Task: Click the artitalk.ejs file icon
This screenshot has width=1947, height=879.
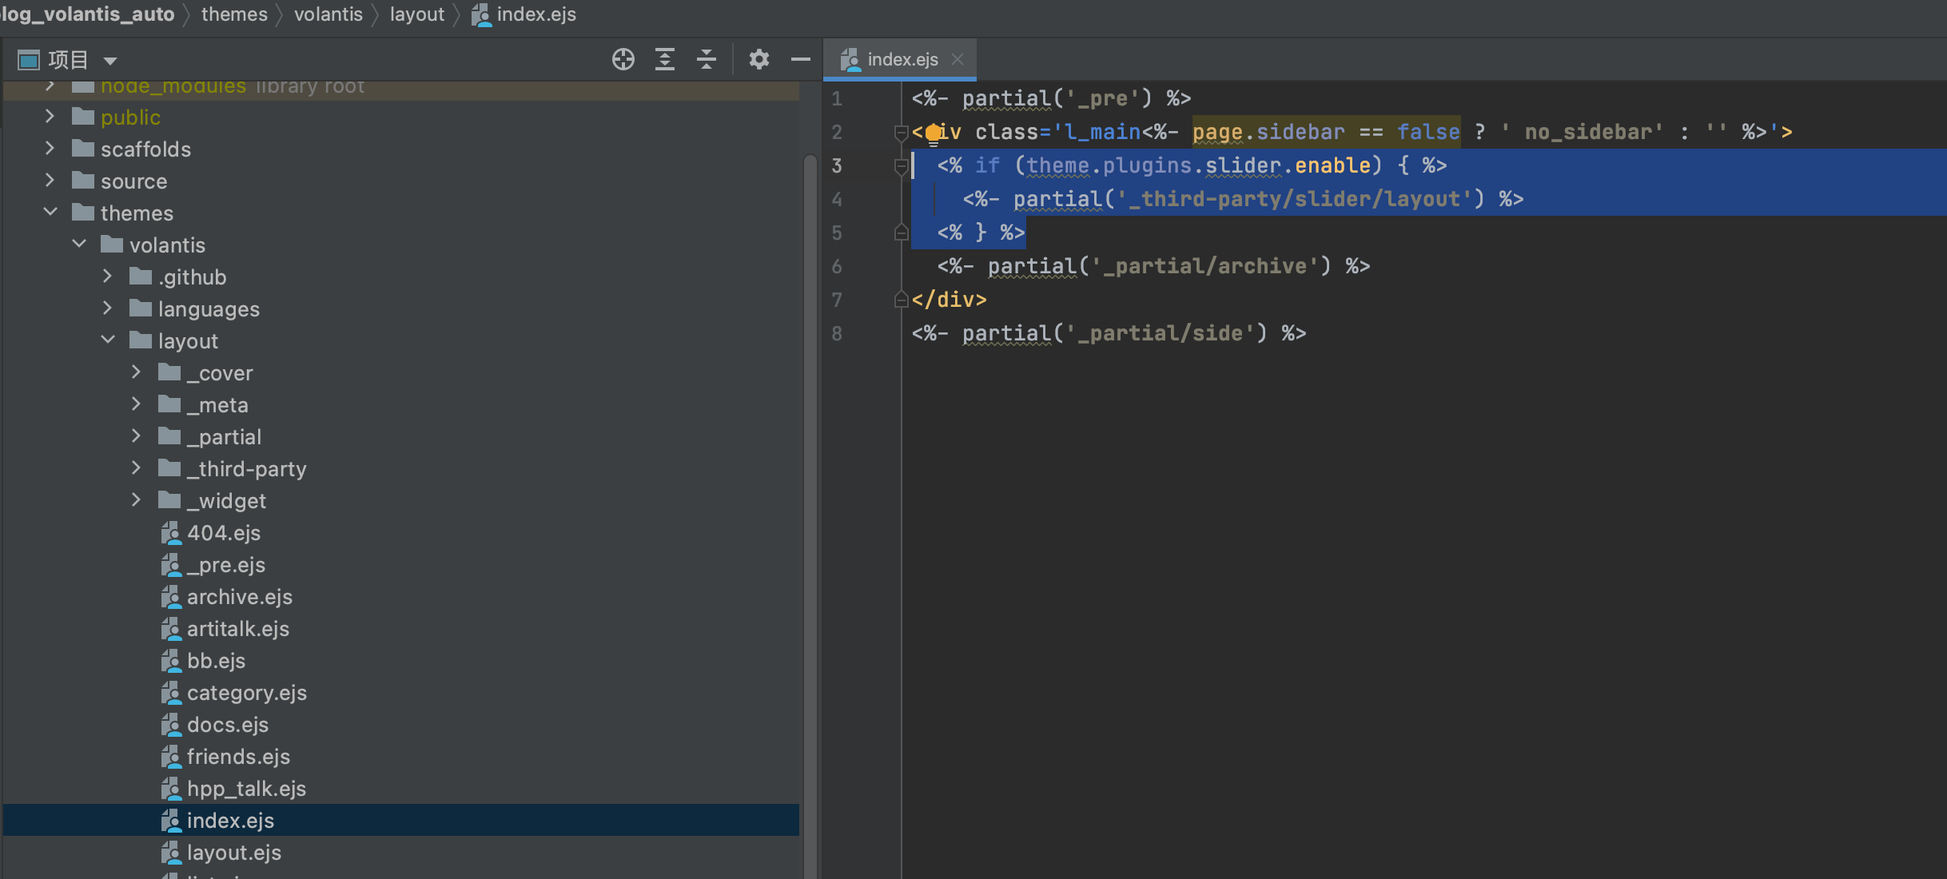Action: click(x=170, y=629)
